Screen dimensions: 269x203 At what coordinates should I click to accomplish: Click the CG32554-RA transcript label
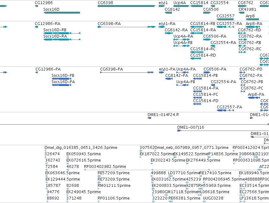[x=223, y=43]
